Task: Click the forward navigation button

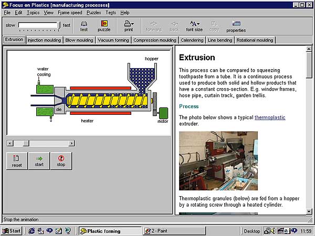Action: tap(154, 26)
